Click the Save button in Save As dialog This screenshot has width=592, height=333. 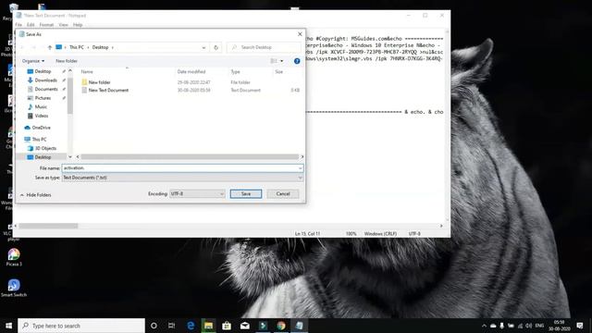click(246, 193)
